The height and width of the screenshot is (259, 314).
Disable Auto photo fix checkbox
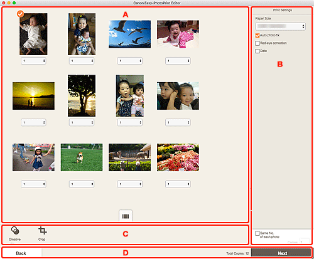click(257, 35)
